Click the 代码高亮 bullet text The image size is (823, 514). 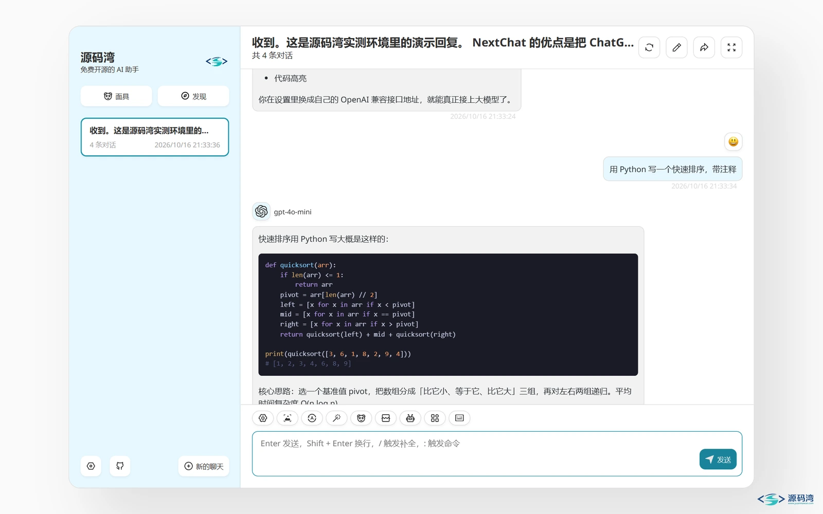290,79
